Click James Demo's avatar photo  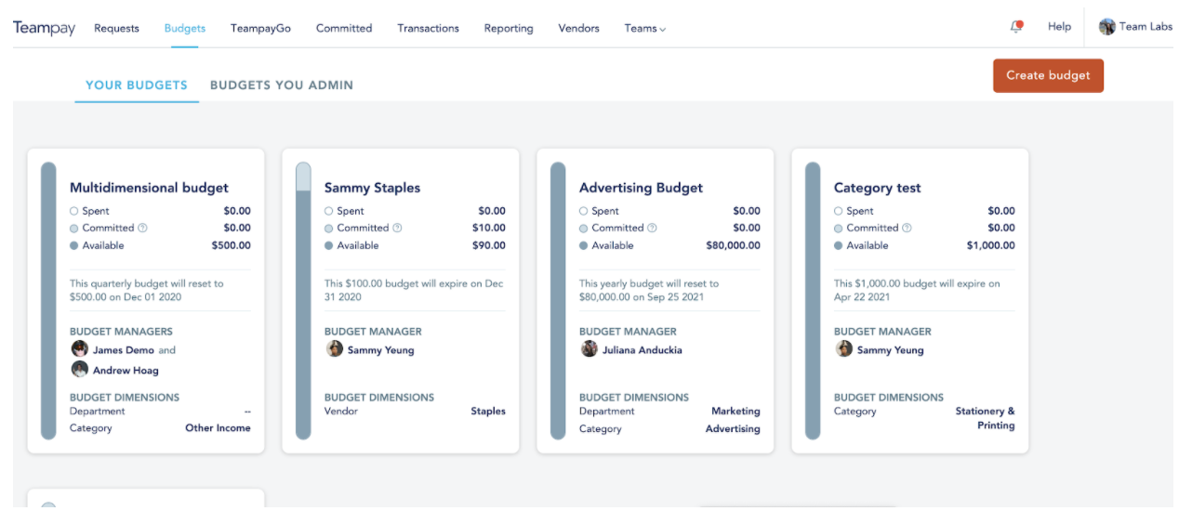(80, 349)
